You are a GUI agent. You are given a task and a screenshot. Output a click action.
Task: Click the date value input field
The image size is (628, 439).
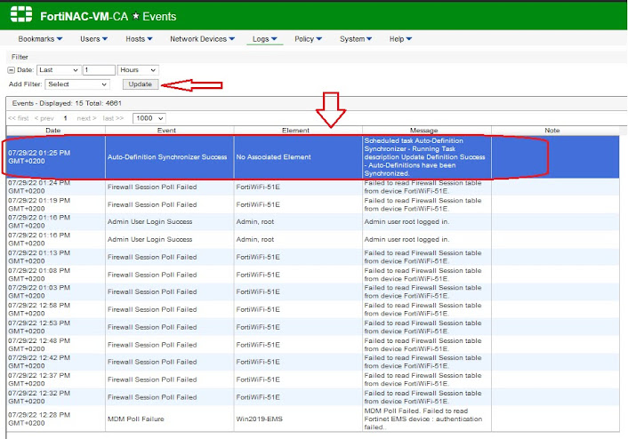click(x=99, y=70)
